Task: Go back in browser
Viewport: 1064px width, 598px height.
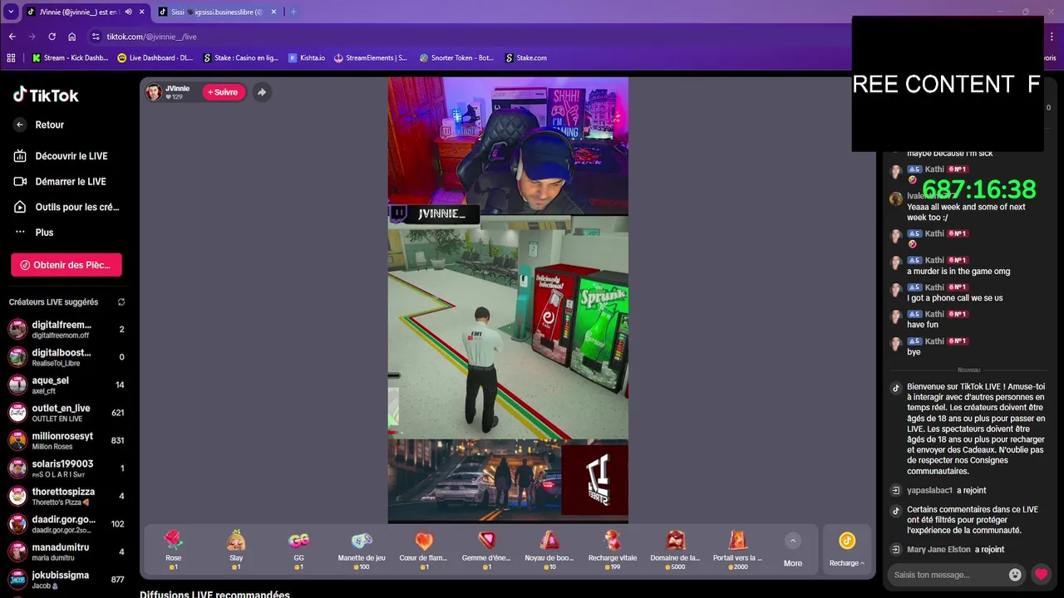Action: 12,37
